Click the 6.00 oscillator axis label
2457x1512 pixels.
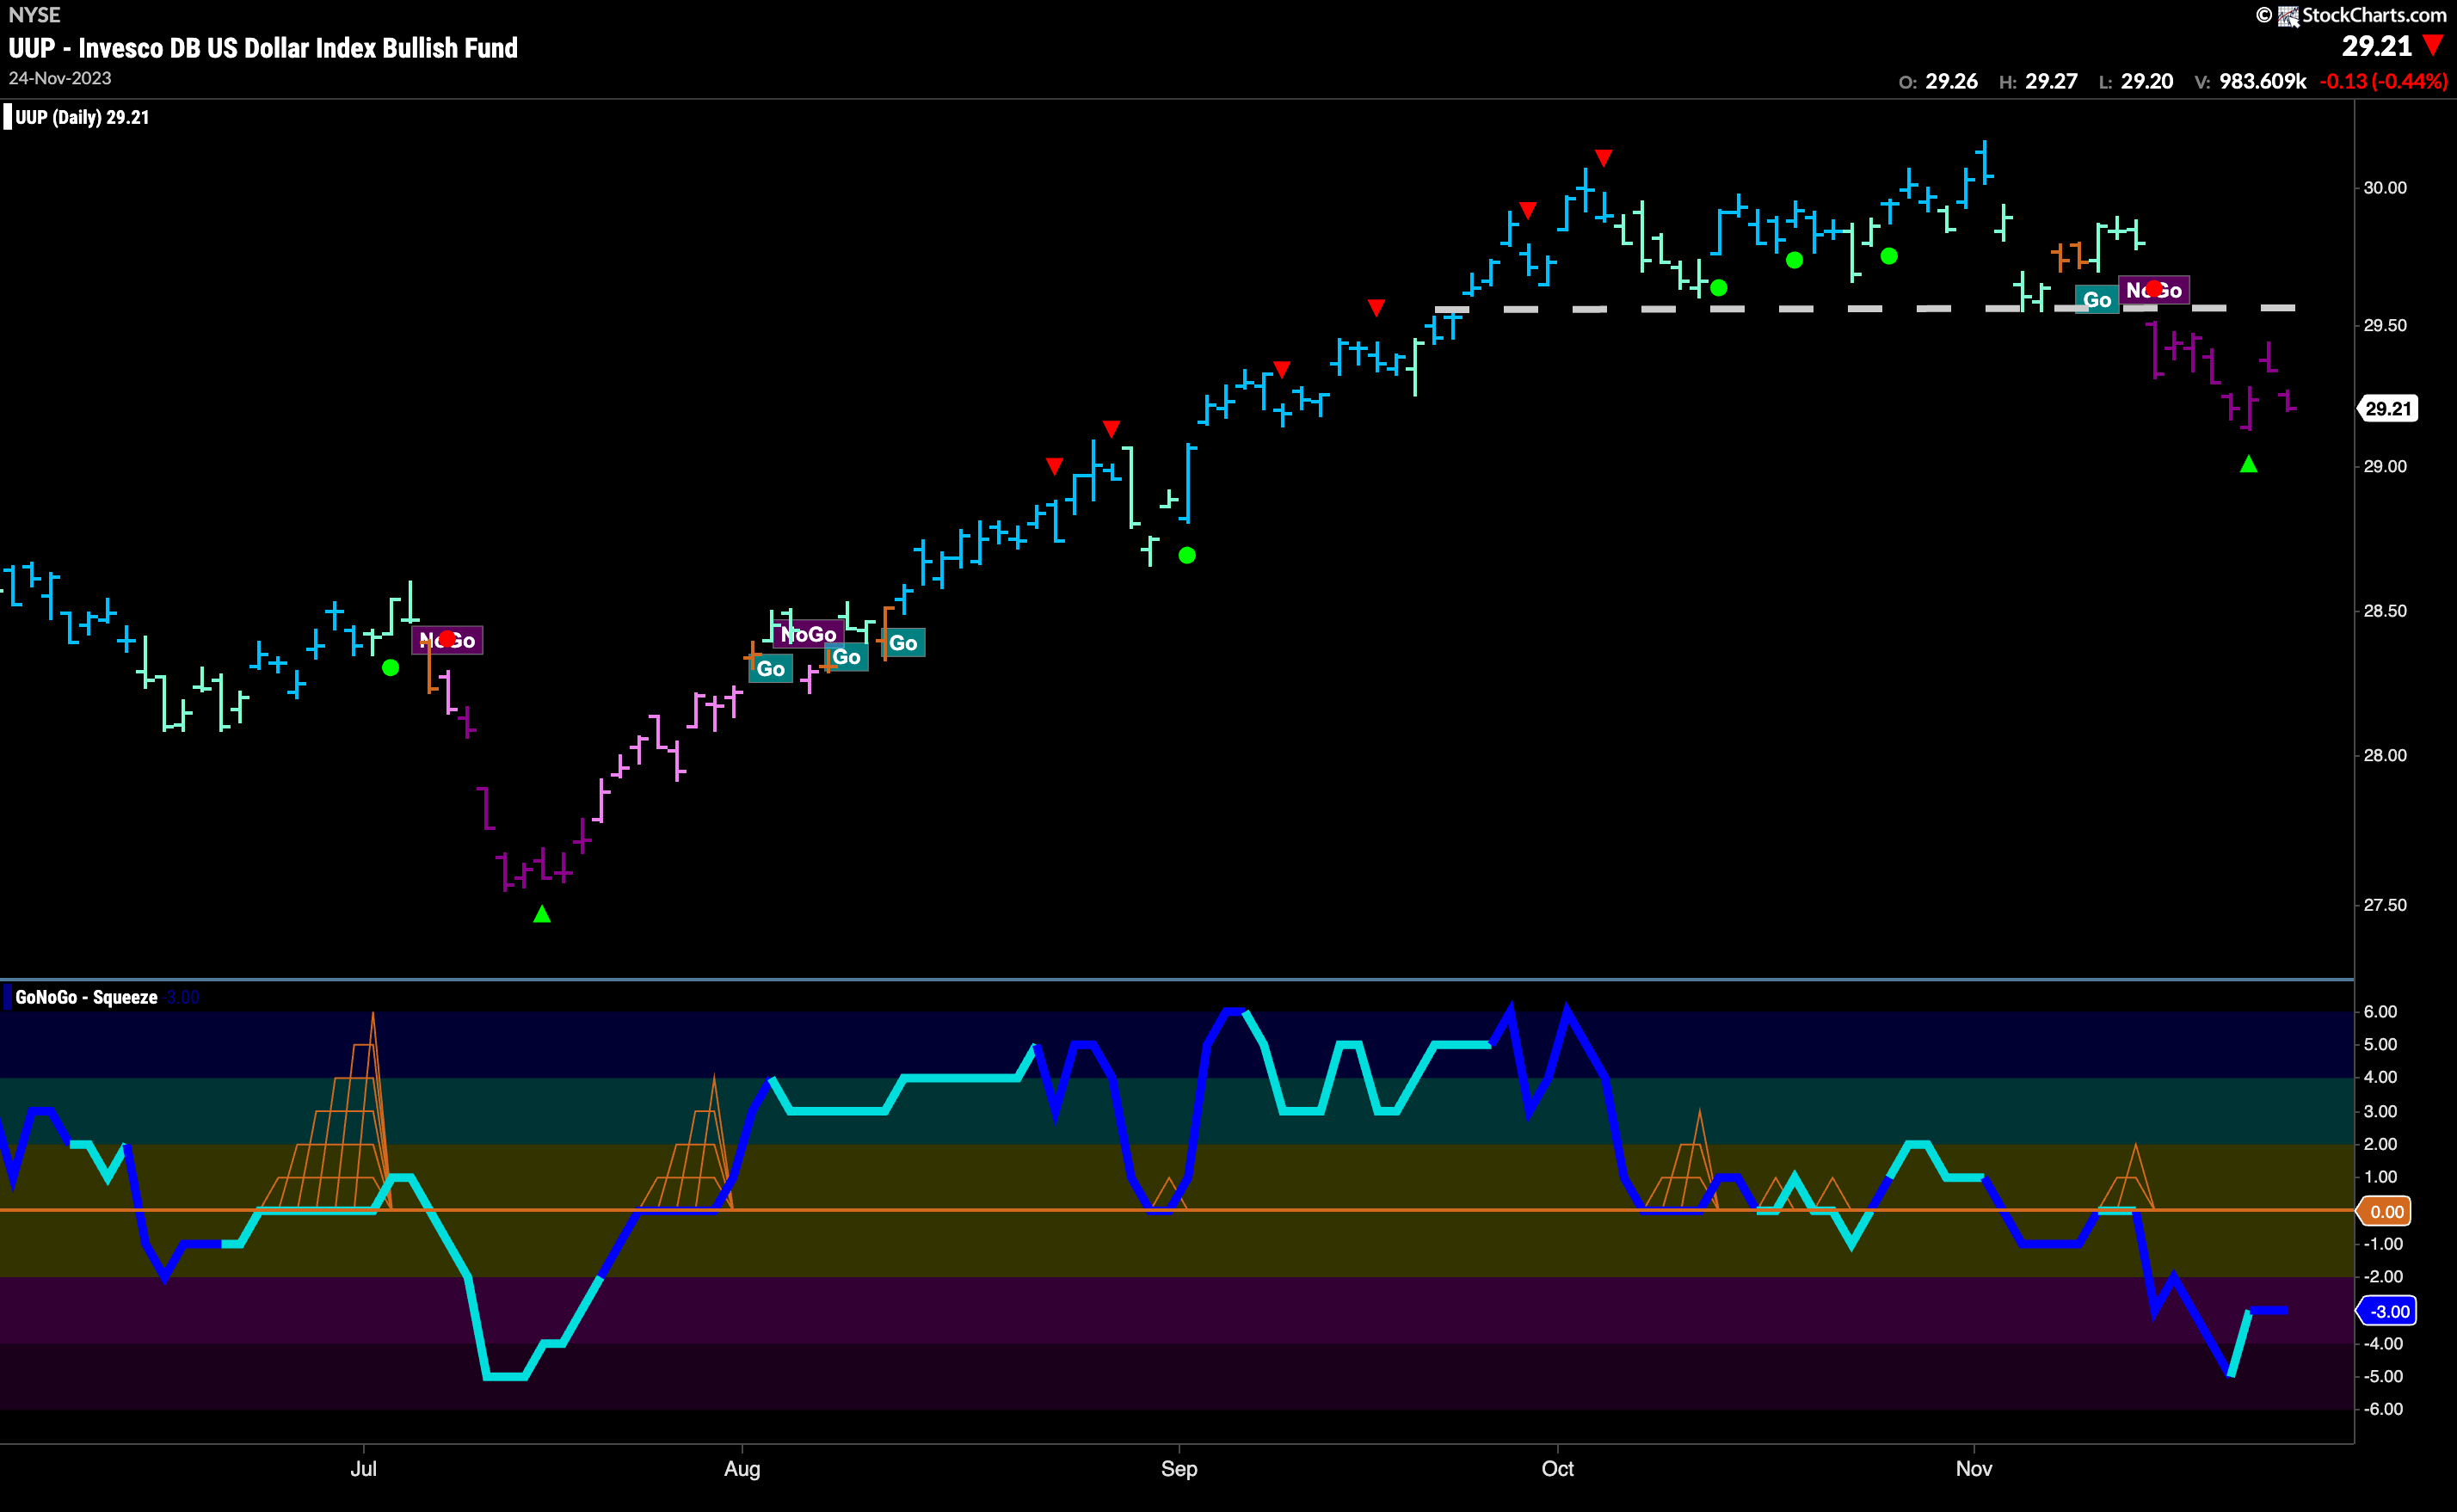2381,1012
